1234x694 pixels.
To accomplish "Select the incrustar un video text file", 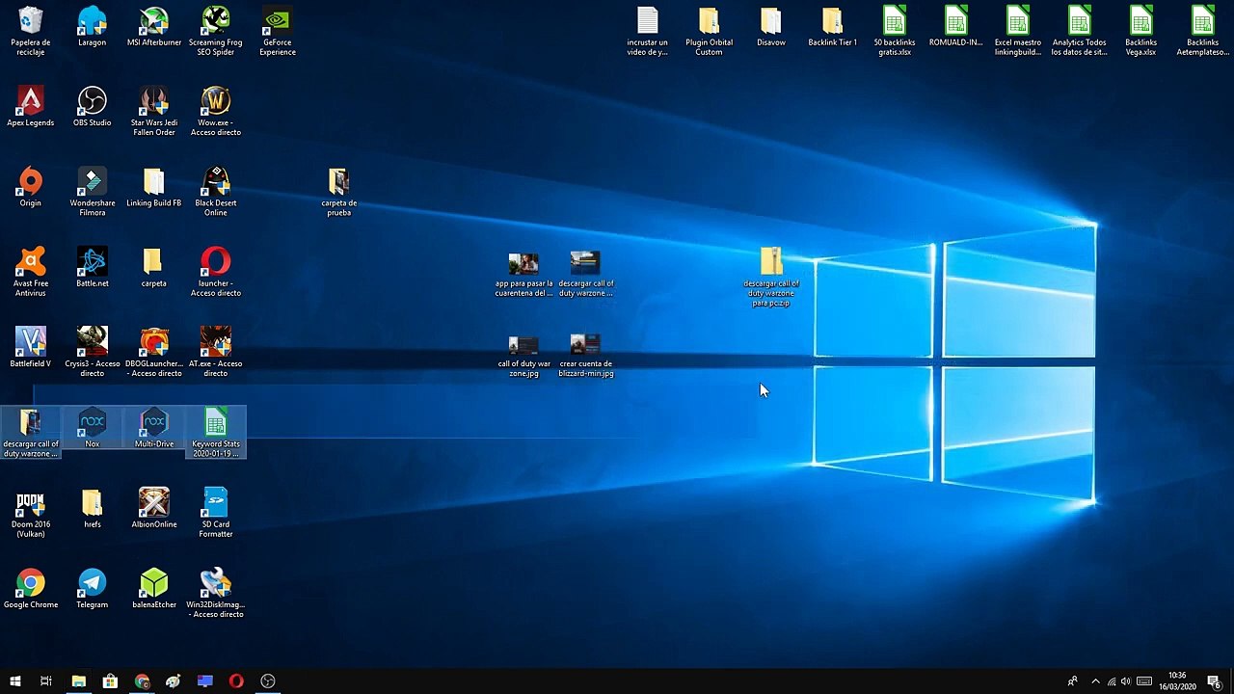I will [x=647, y=32].
